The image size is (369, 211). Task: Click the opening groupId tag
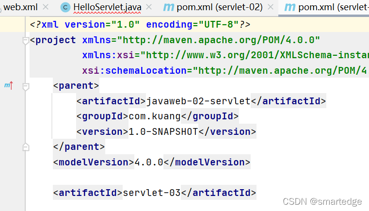pyautogui.click(x=102, y=116)
